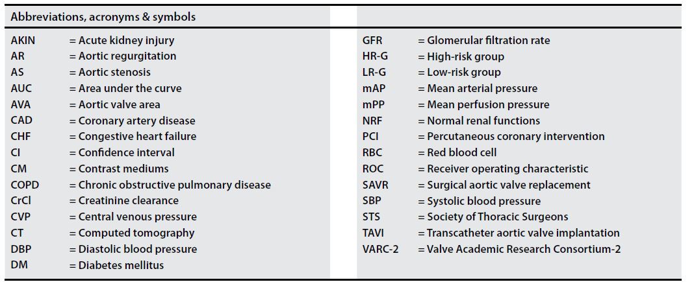Select 'Central venous pressure' text
This screenshot has height=282, width=694.
(137, 217)
